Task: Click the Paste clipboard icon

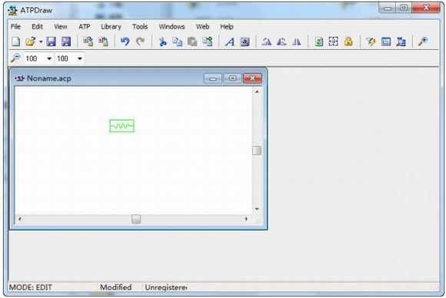Action: (192, 41)
